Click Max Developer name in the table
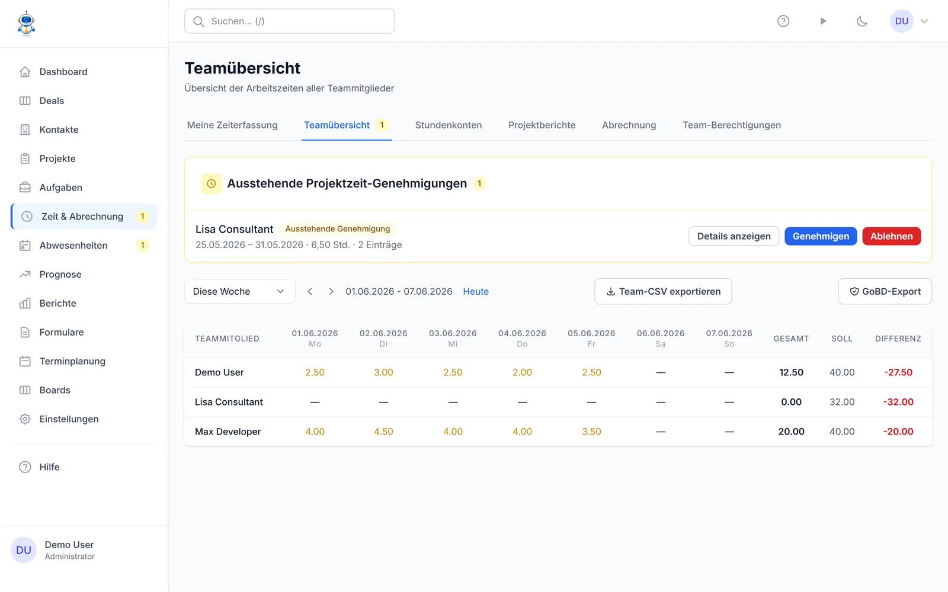Screen dimensions: 948x592 coord(228,432)
